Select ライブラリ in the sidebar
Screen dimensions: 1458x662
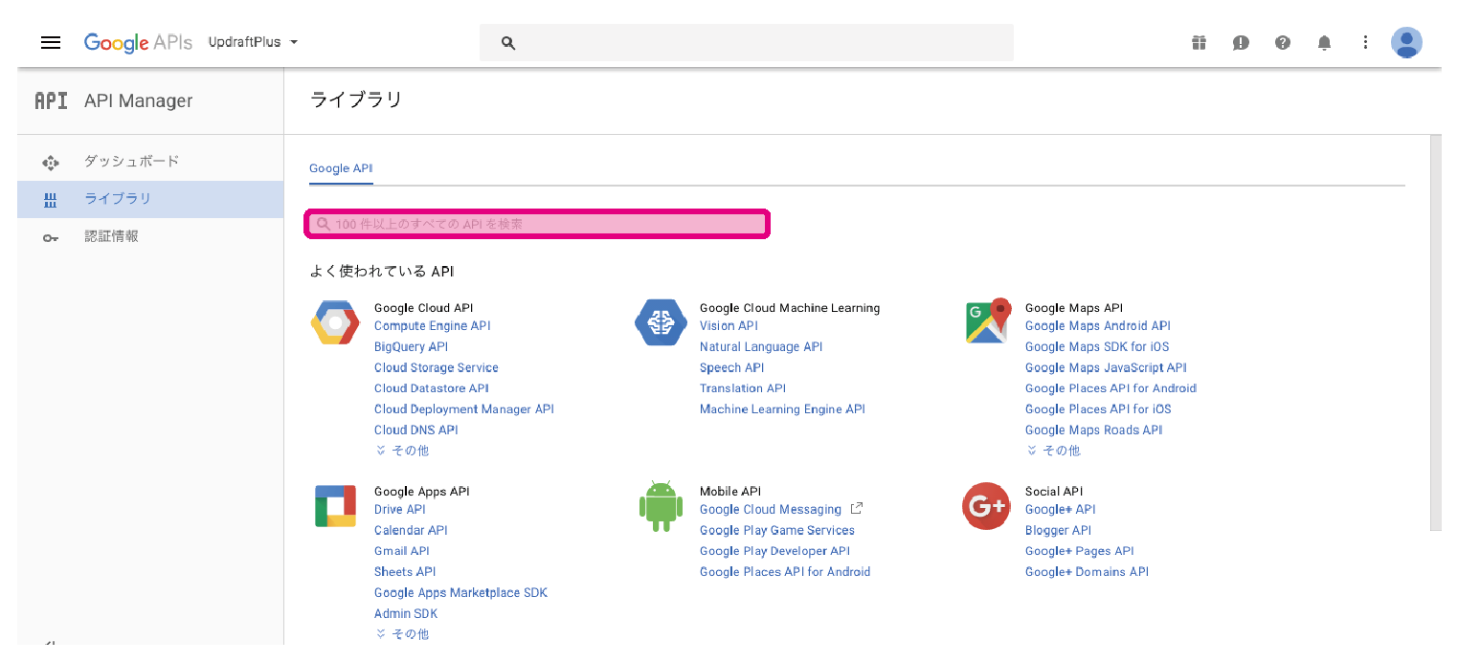click(150, 199)
